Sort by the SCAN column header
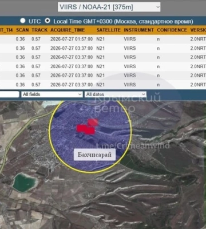 pyautogui.click(x=22, y=30)
